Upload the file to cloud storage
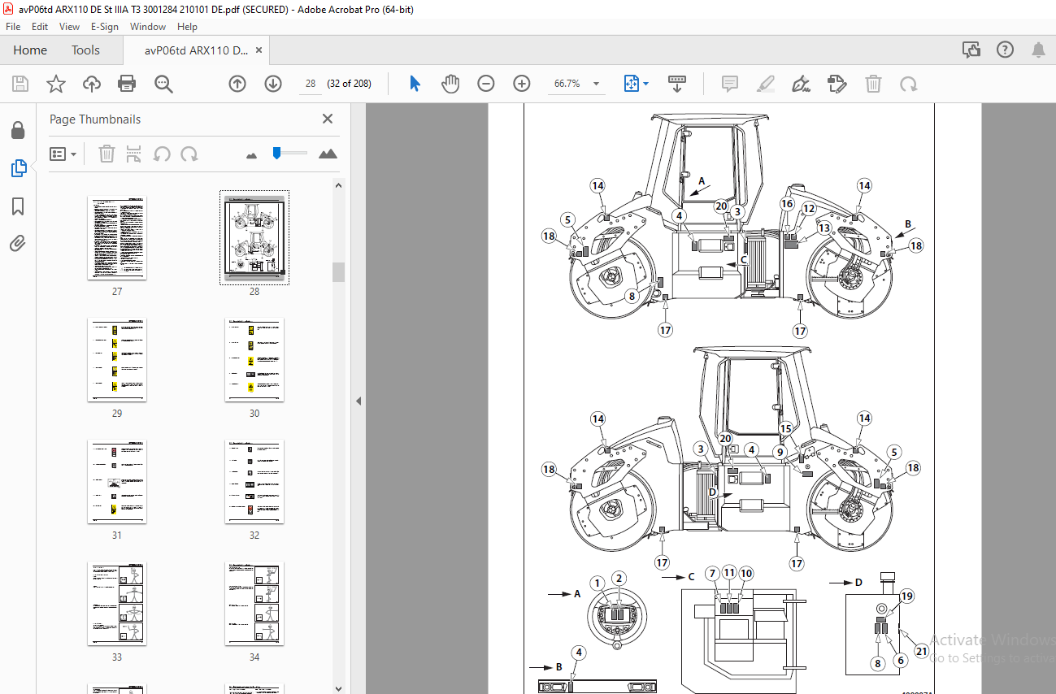 [91, 84]
